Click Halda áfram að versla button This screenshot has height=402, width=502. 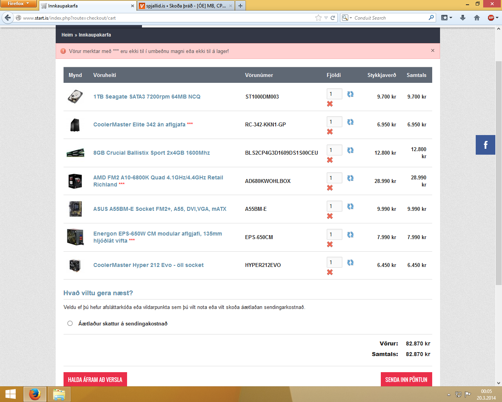click(95, 379)
